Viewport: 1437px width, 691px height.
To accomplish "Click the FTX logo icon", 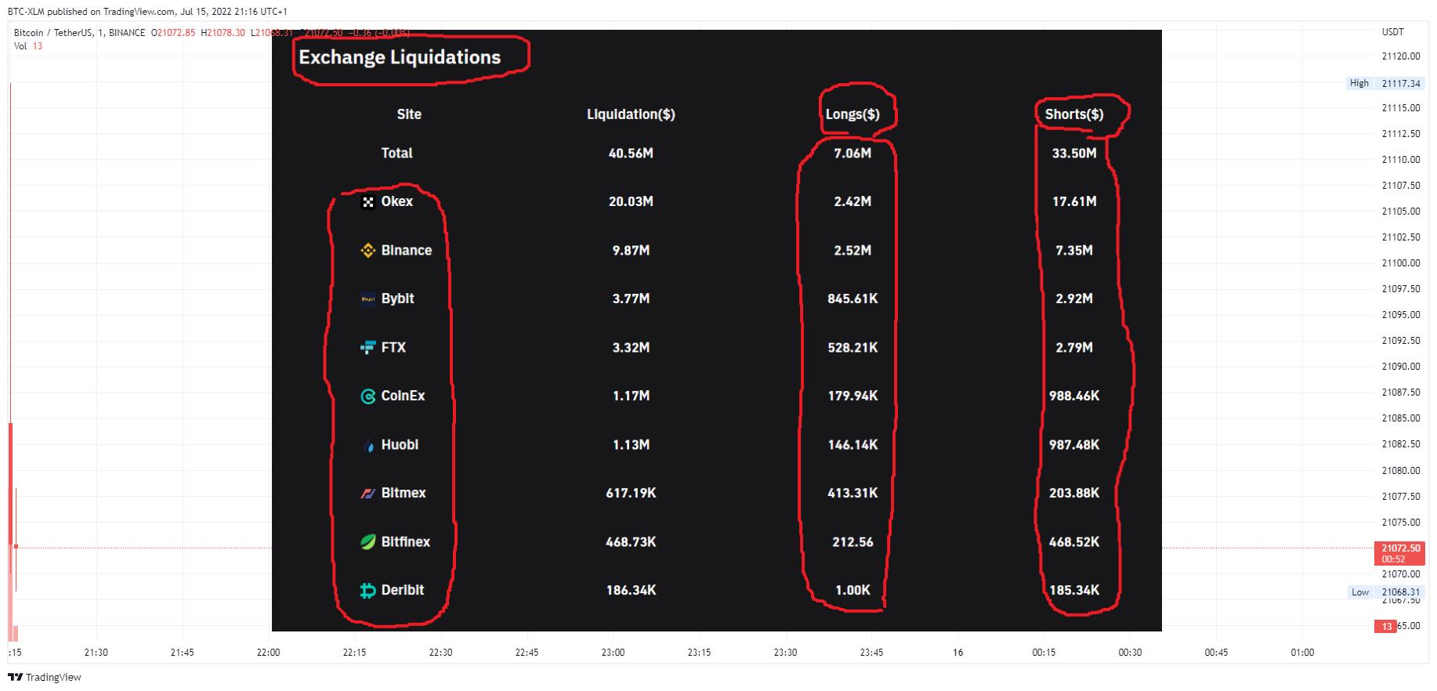I will click(368, 348).
